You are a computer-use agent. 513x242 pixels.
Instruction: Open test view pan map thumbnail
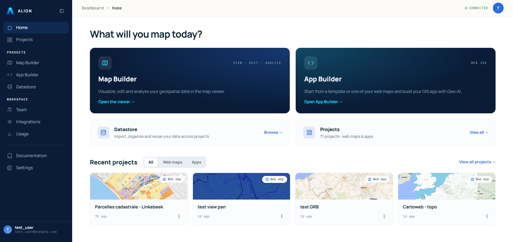click(x=241, y=186)
